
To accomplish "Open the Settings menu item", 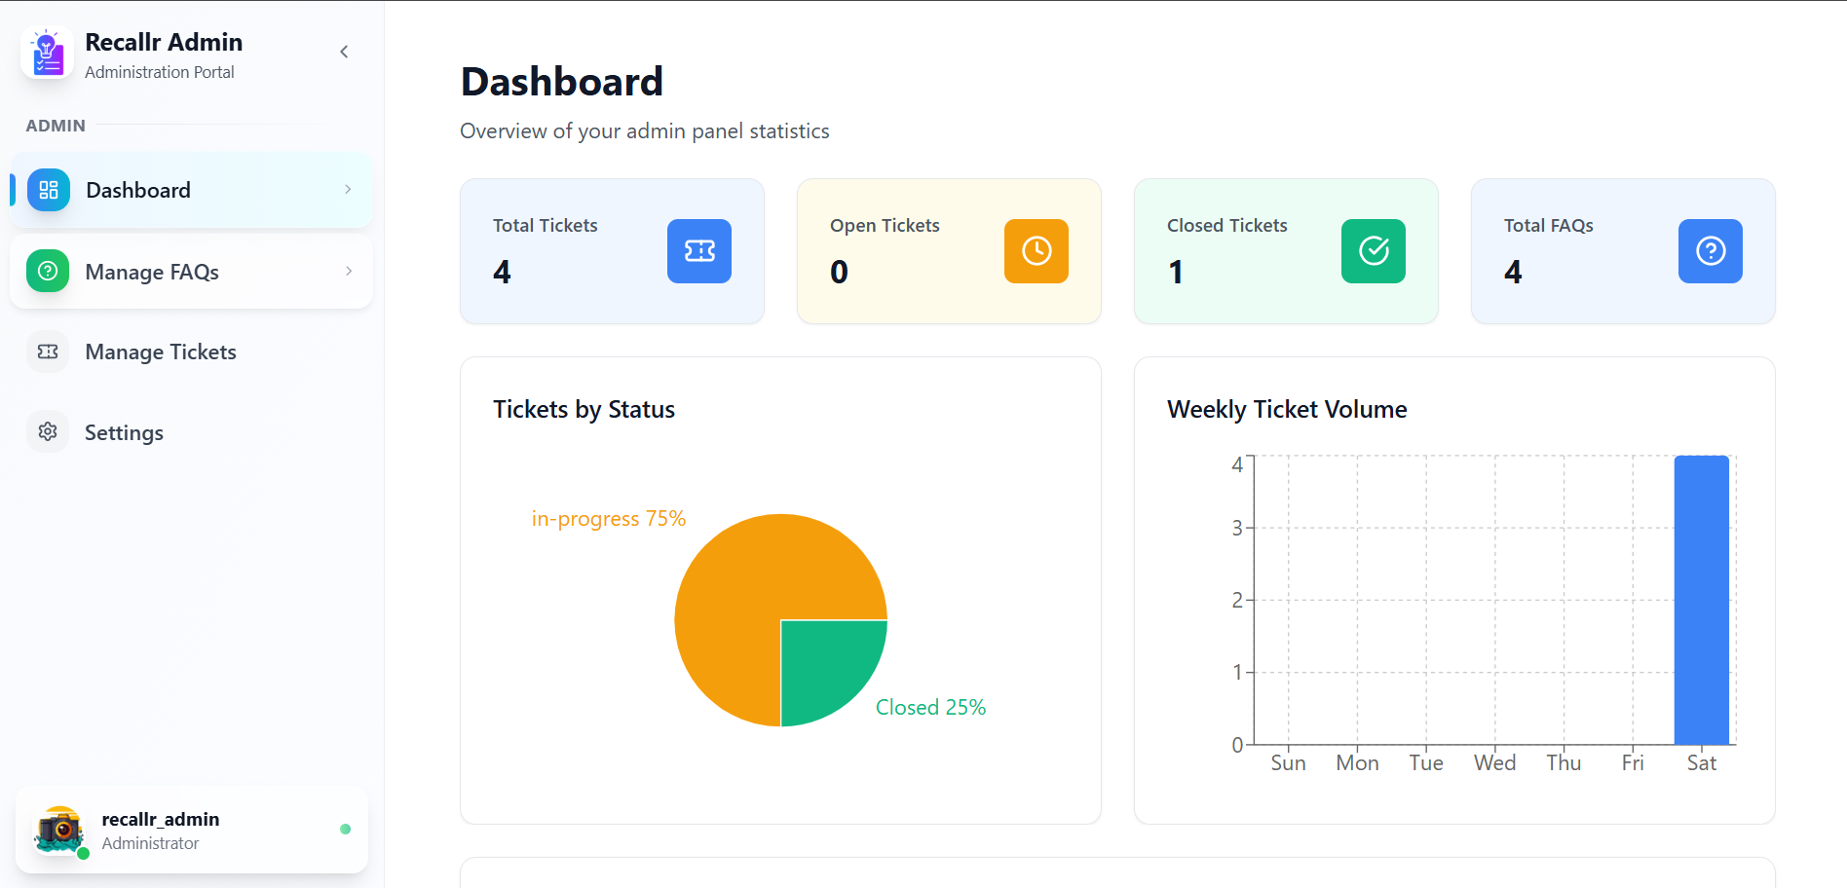I will point(124,432).
